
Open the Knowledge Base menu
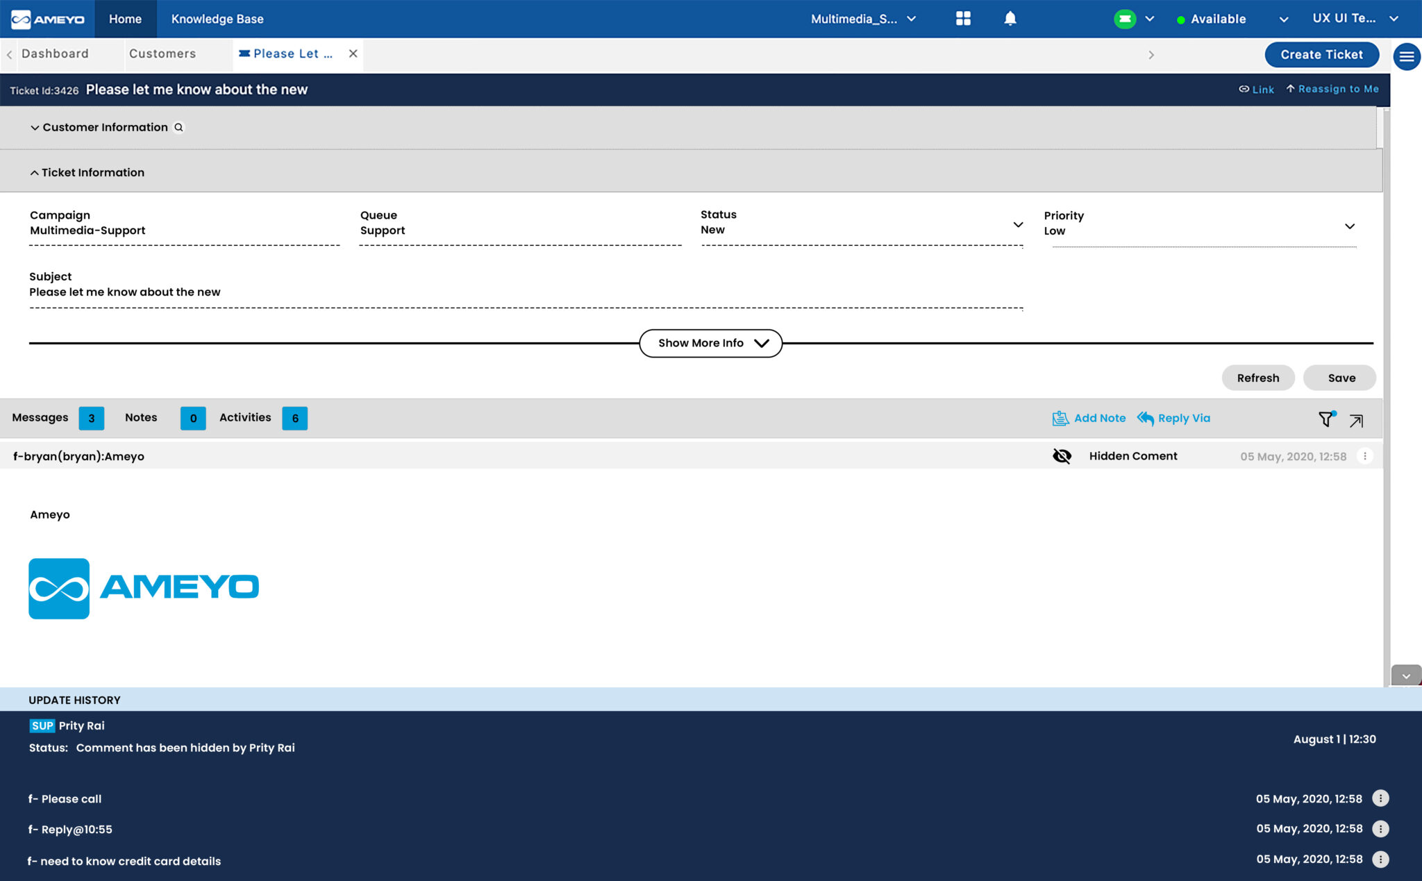[x=217, y=19]
